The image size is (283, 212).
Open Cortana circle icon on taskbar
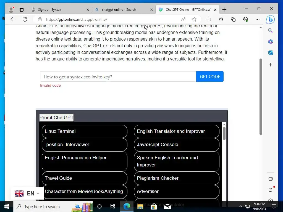click(99, 206)
